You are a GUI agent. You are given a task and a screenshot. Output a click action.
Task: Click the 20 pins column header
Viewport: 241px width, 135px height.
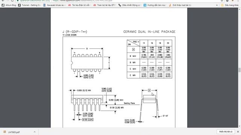[168, 43]
